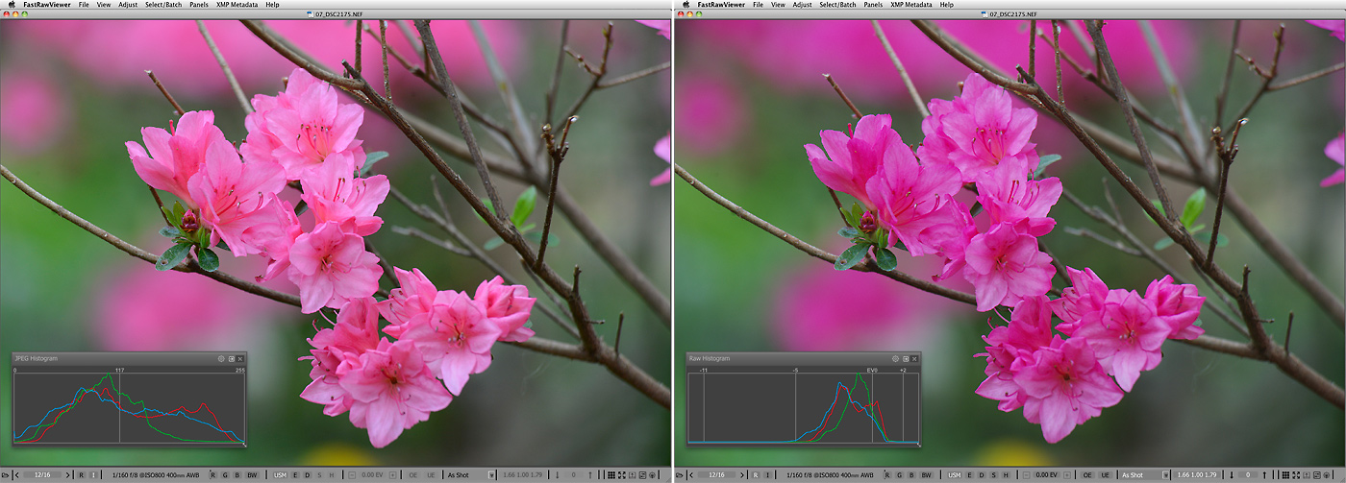1346x483 pixels.
Task: Toggle OE overexposure display in right window
Action: click(x=1086, y=475)
